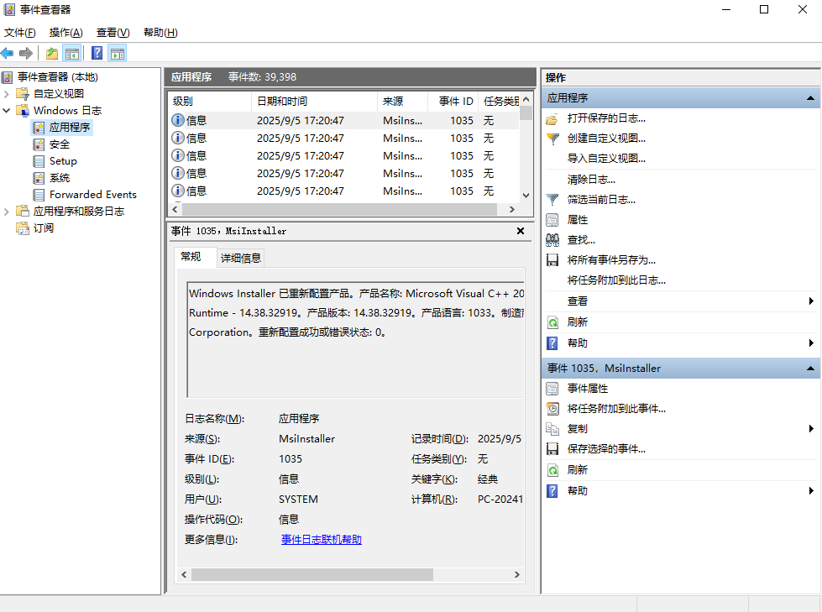Click the 筛选当前日志 filter icon

(x=552, y=200)
